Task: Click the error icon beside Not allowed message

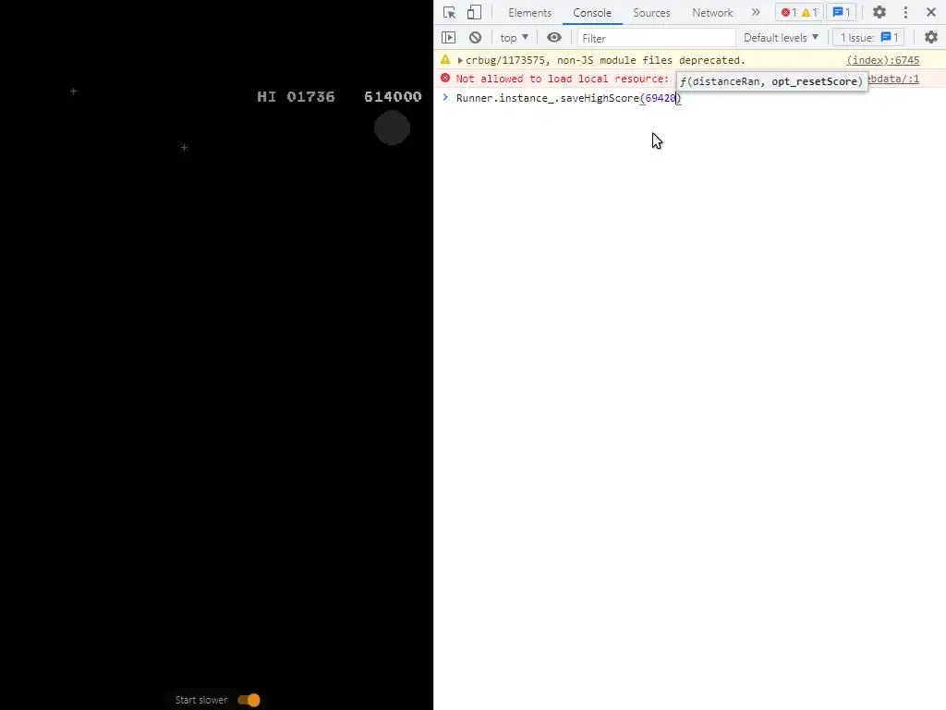Action: pos(445,78)
